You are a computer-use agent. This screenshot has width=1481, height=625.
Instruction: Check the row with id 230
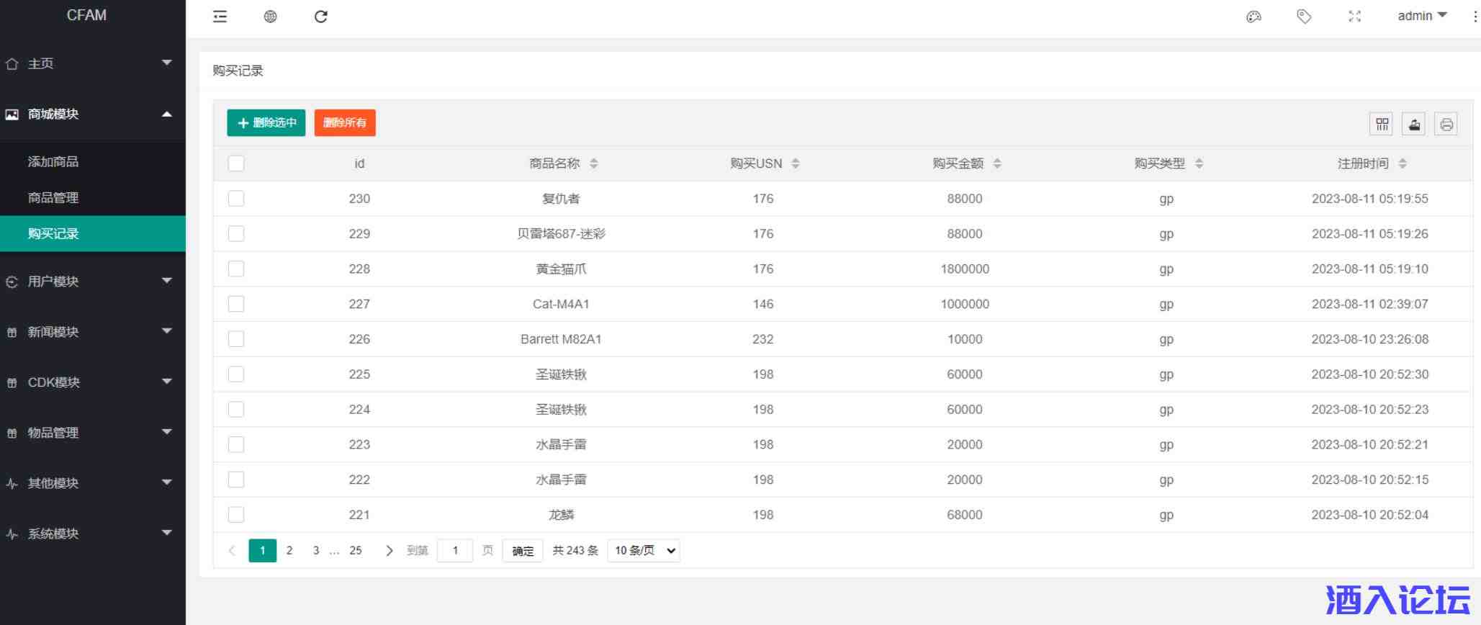pyautogui.click(x=236, y=199)
